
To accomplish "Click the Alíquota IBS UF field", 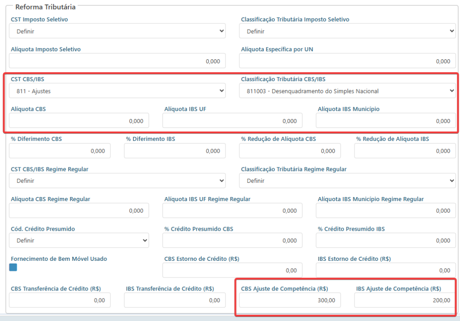I will 232,121.
